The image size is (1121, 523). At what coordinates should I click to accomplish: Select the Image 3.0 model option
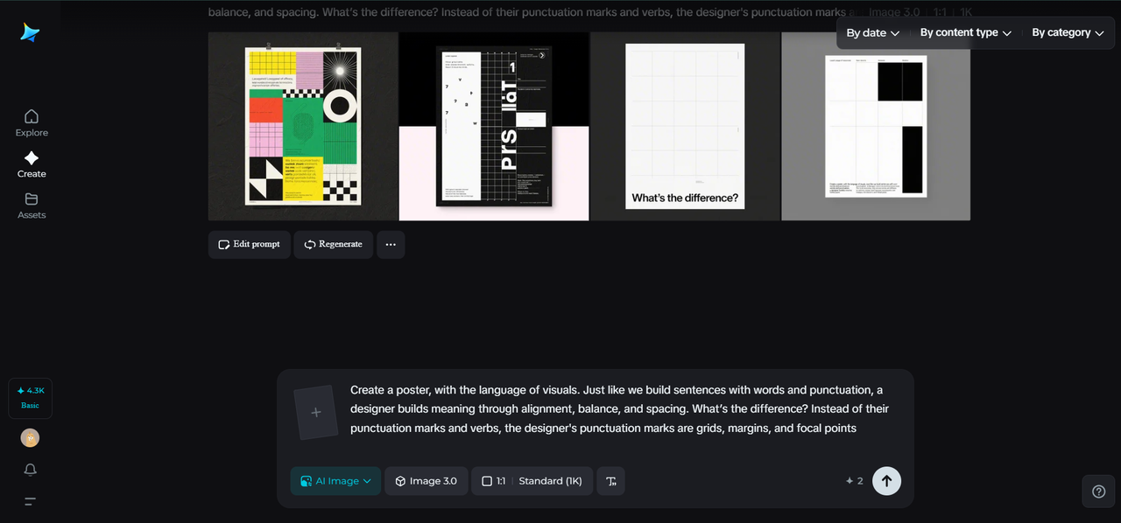tap(426, 481)
